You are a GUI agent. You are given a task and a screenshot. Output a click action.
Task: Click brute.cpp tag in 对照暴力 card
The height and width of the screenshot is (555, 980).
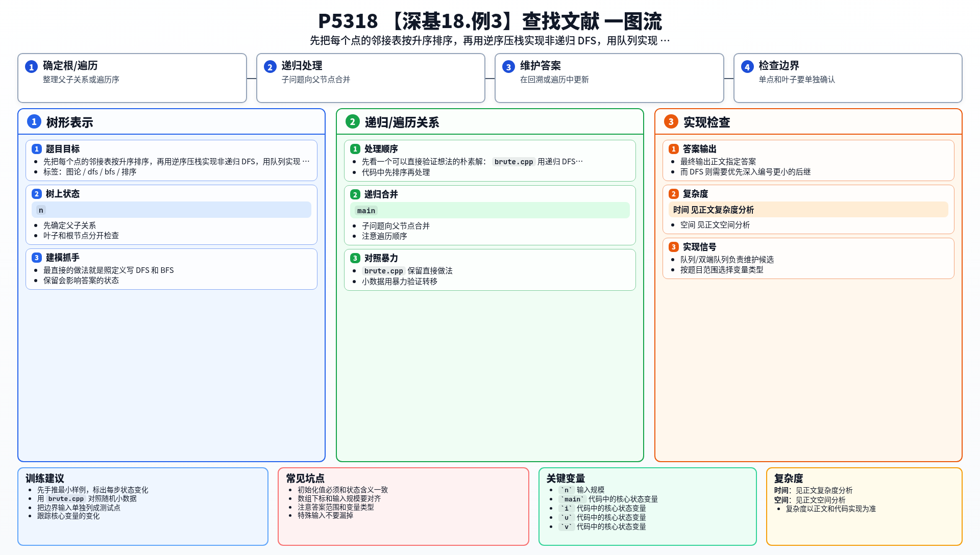coord(383,271)
